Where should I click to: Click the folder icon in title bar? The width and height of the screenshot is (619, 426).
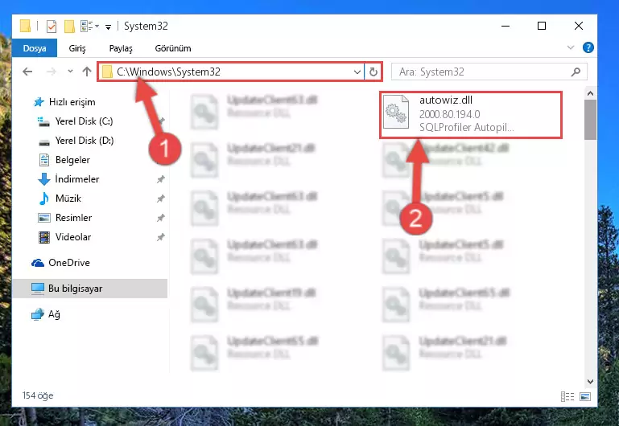25,26
